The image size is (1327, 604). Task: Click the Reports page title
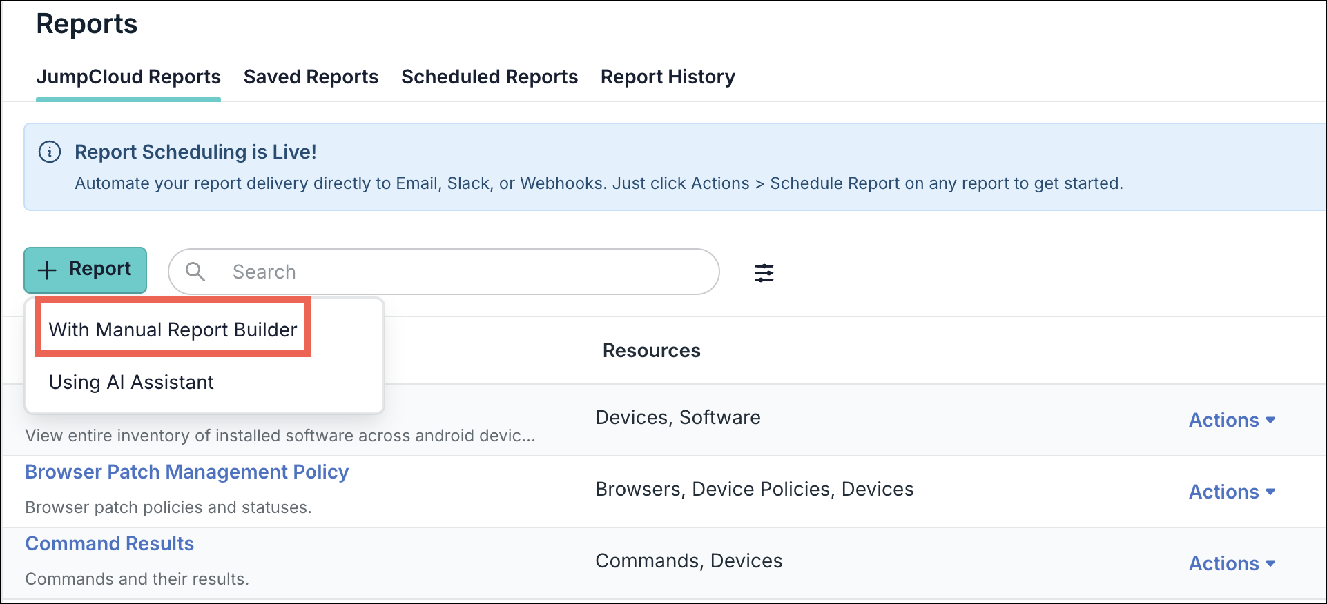tap(87, 24)
